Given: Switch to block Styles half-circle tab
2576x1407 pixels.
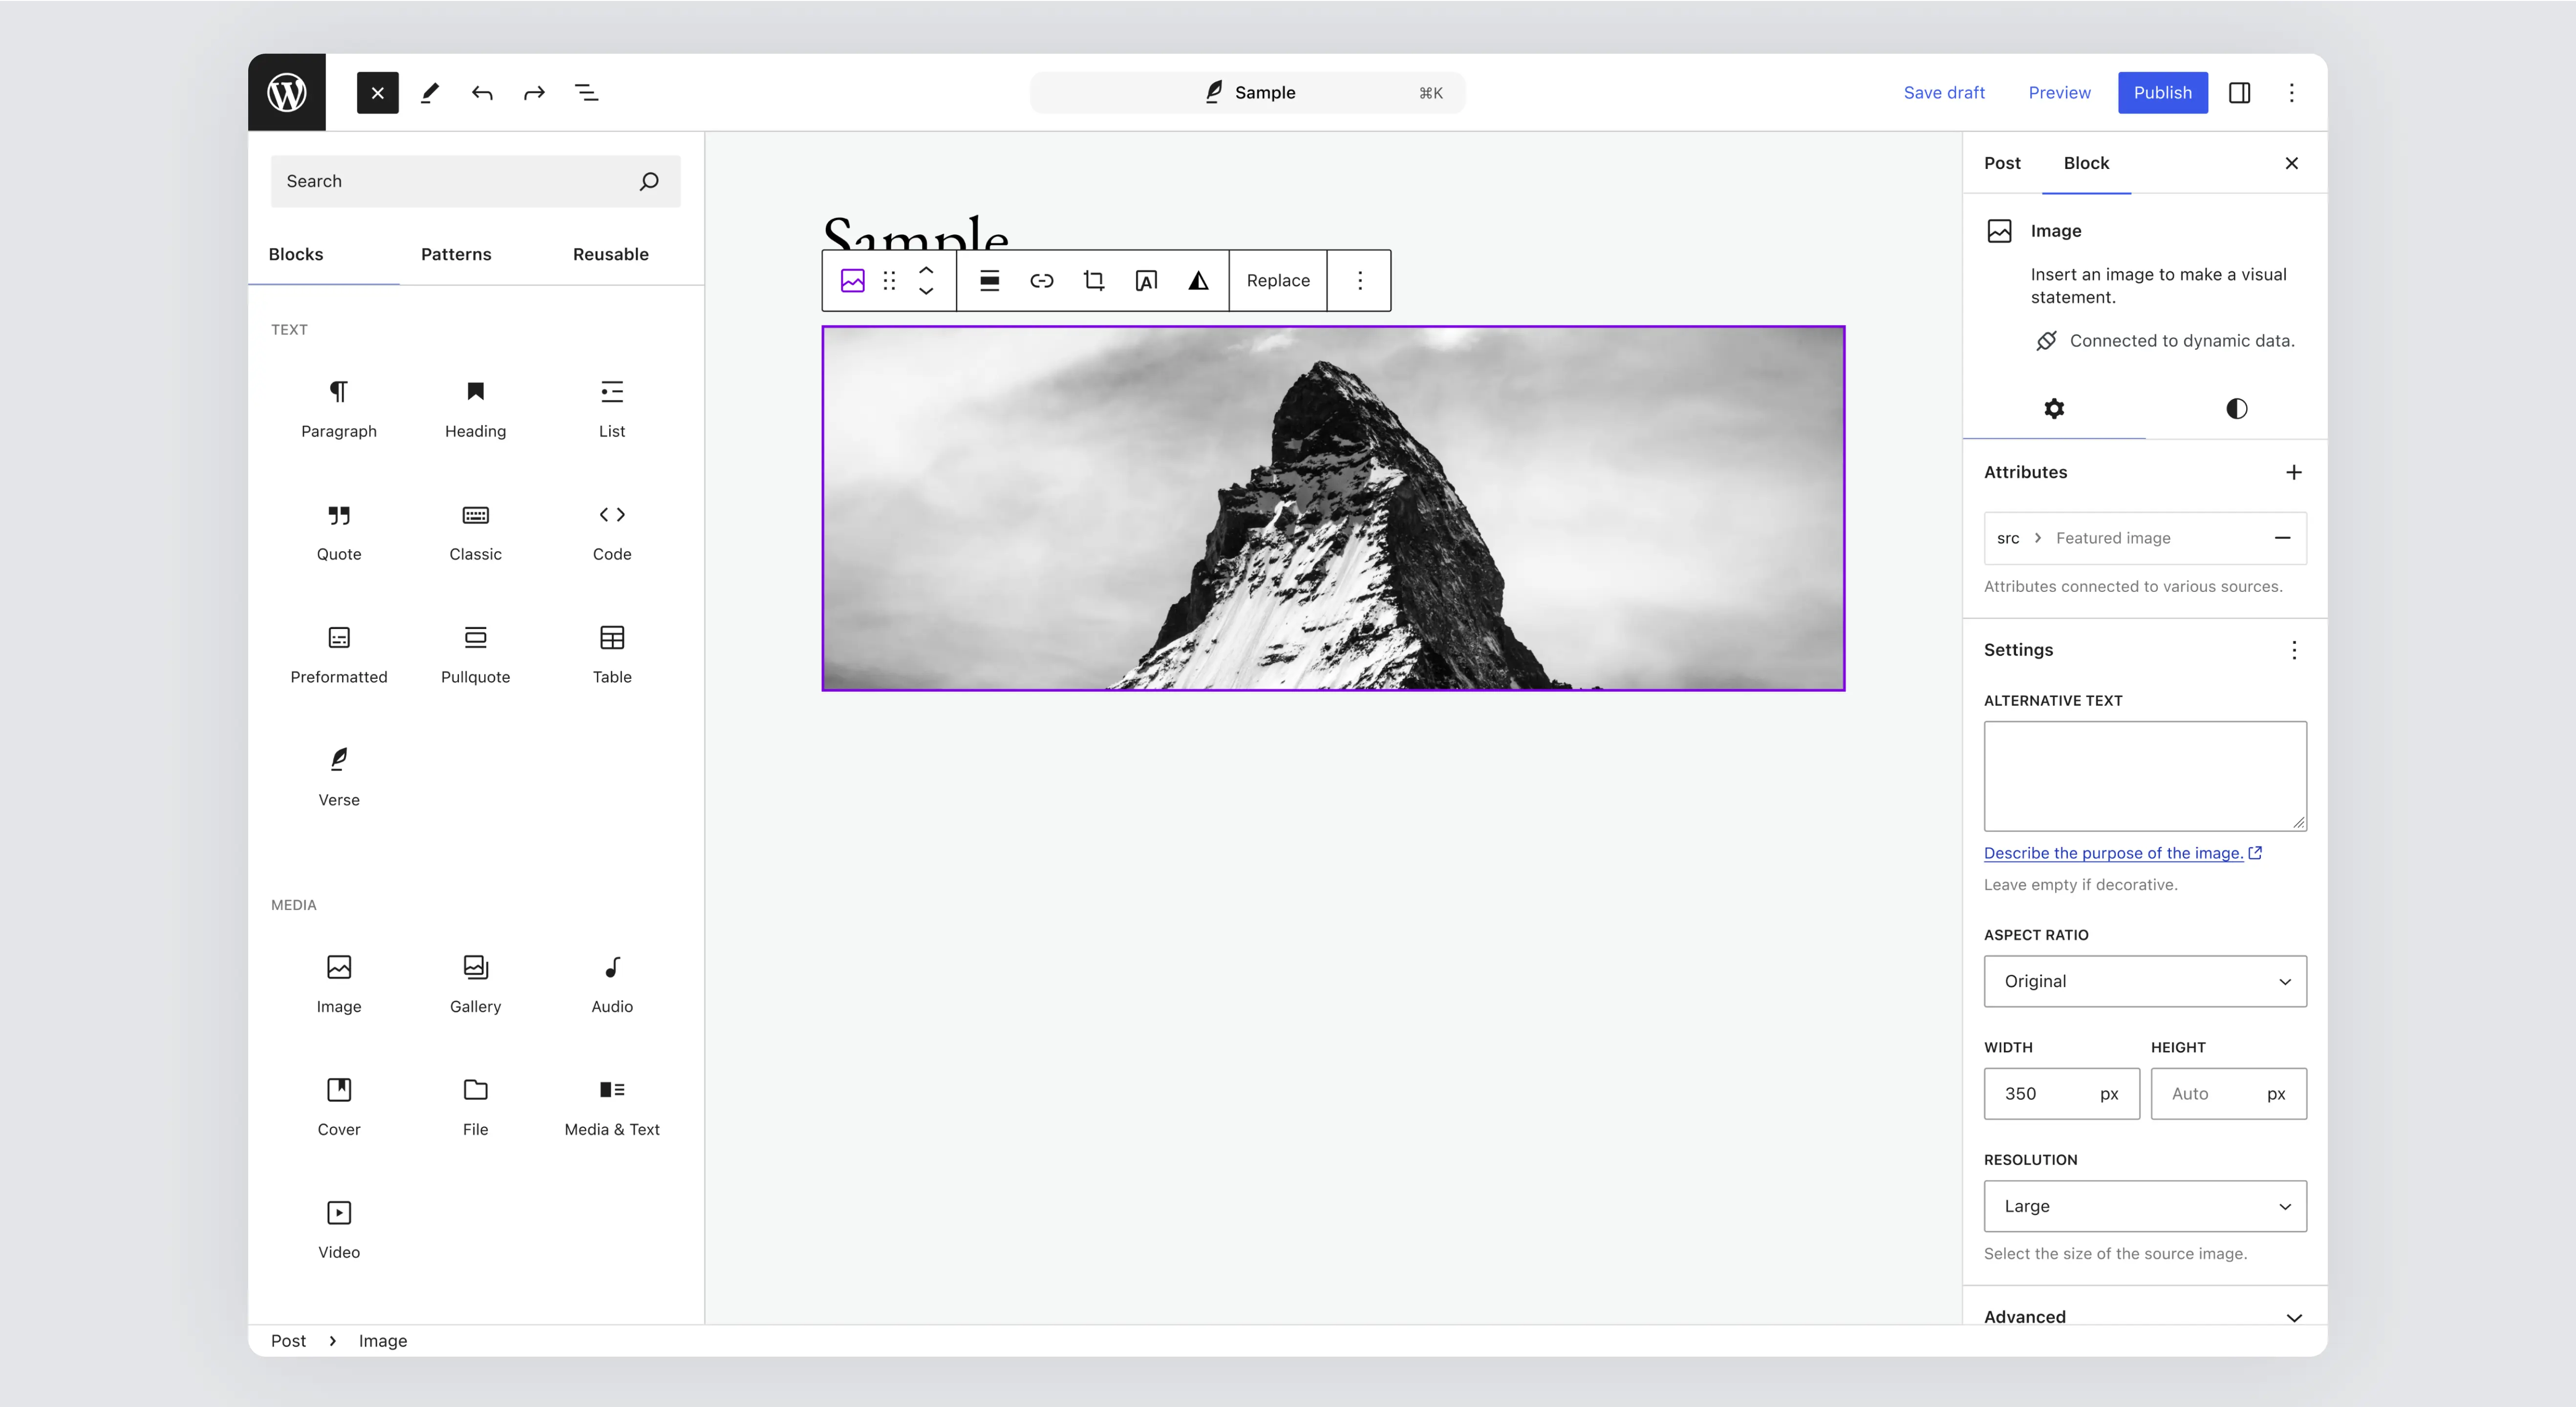Looking at the screenshot, I should pyautogui.click(x=2236, y=409).
